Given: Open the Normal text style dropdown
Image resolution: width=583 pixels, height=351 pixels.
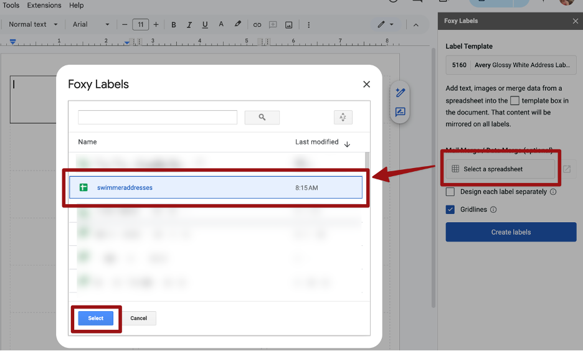Looking at the screenshot, I should [34, 25].
